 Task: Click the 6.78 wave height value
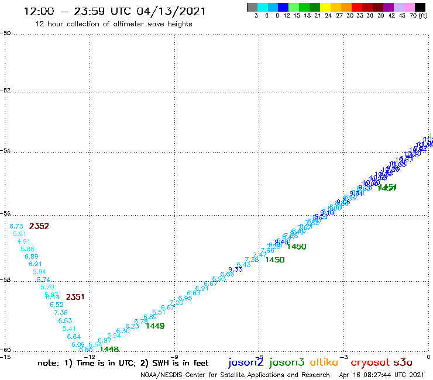[x=141, y=322]
